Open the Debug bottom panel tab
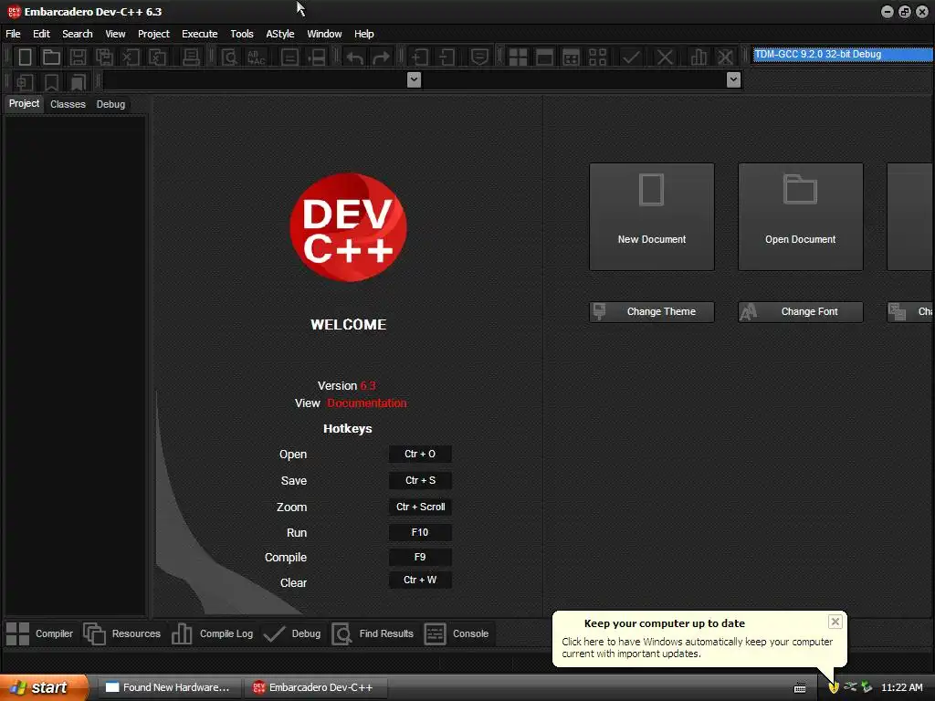 [292, 633]
